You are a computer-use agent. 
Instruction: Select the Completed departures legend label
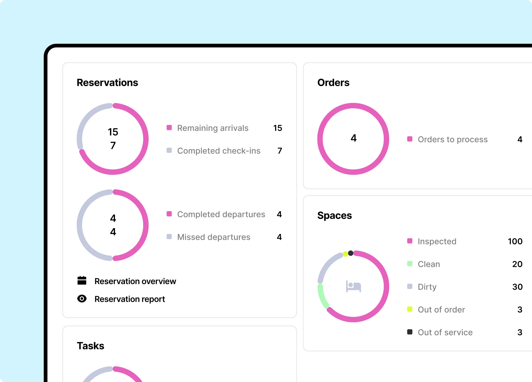221,214
